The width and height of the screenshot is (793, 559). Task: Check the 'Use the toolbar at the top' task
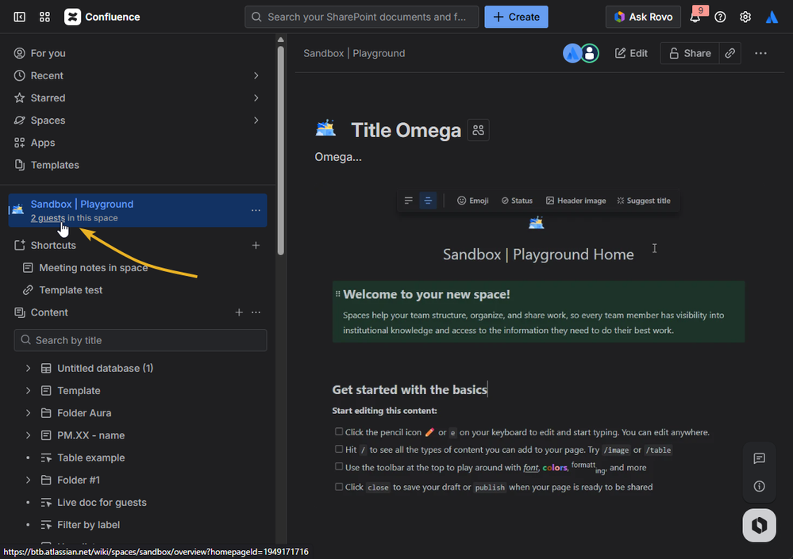tap(339, 466)
